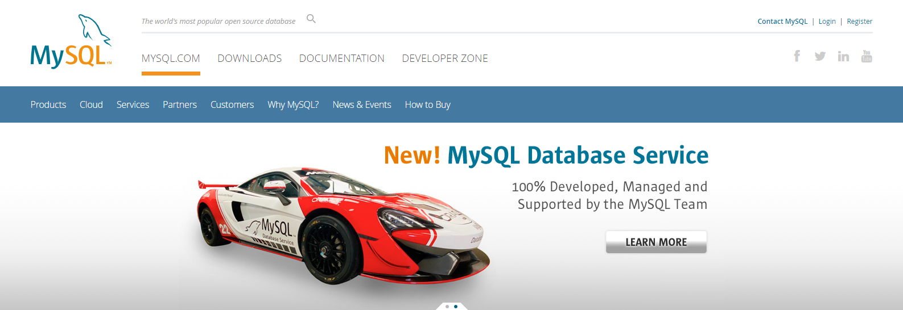Click the MySQL Database Service headline
Screen dimensions: 903x310
pyautogui.click(x=546, y=155)
